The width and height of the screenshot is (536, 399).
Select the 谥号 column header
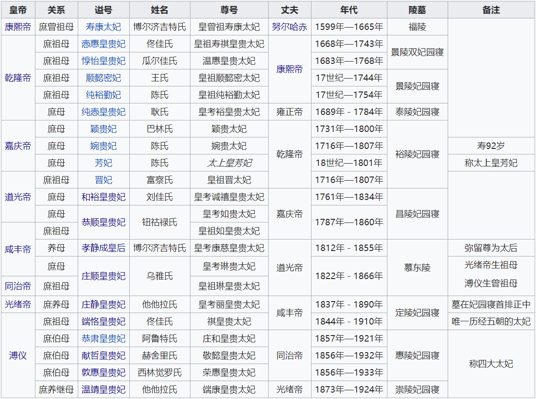tap(104, 10)
